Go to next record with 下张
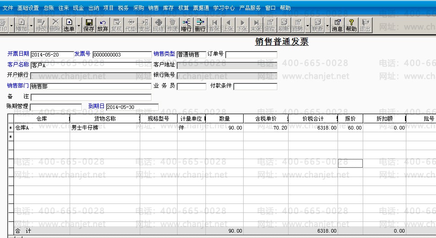 [242, 25]
